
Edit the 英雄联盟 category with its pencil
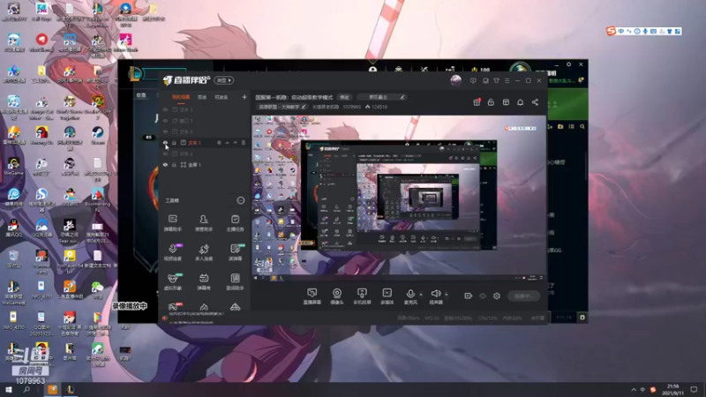click(304, 107)
